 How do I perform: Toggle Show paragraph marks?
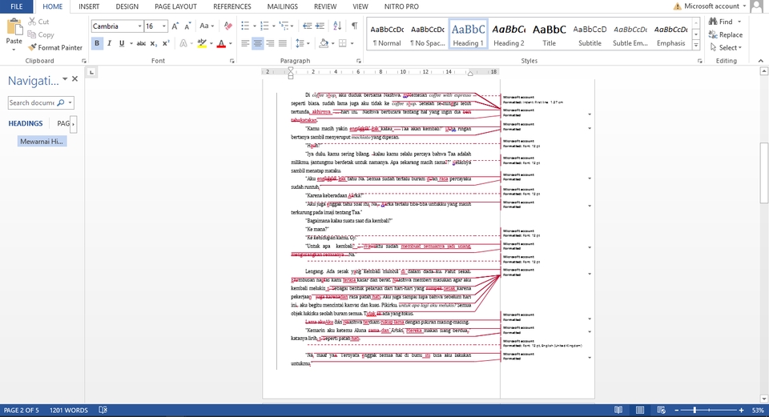click(354, 26)
